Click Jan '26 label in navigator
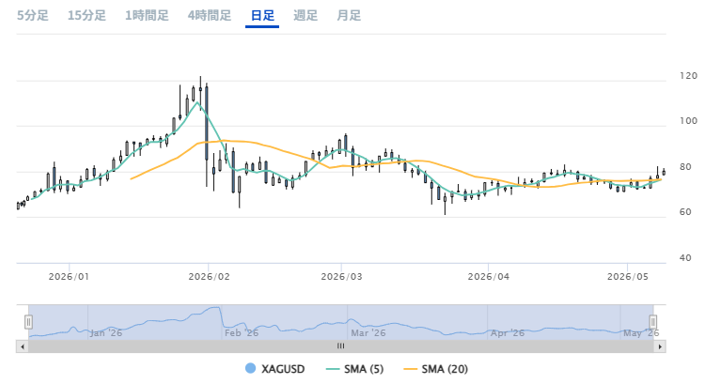This screenshot has height=384, width=704. click(x=106, y=333)
